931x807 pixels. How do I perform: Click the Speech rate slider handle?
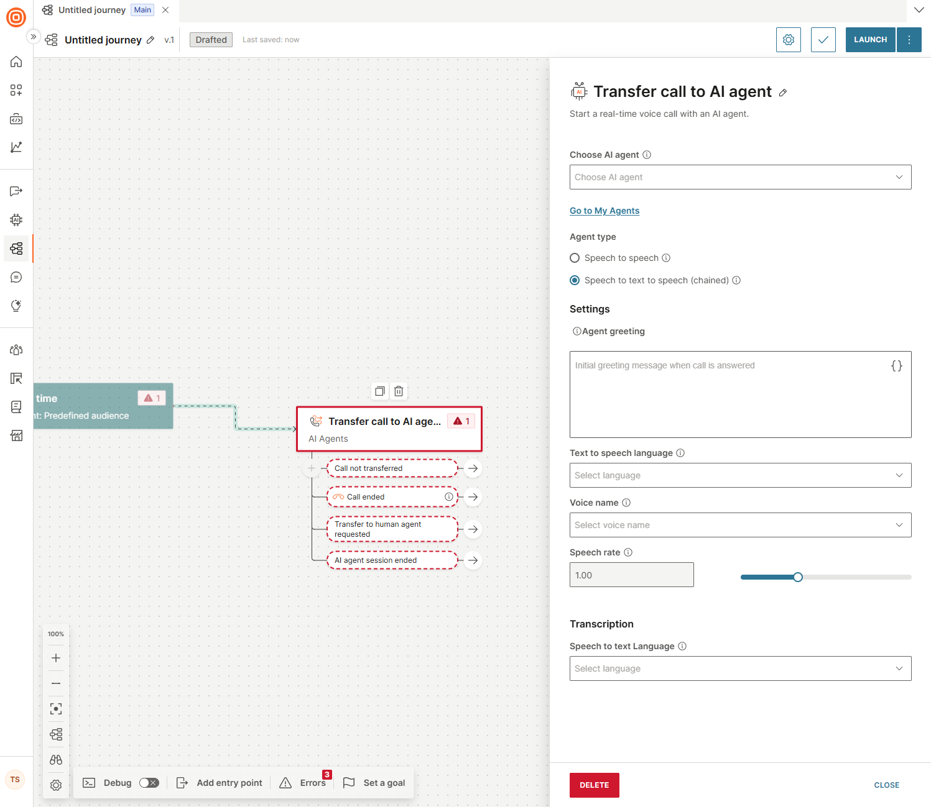[798, 577]
